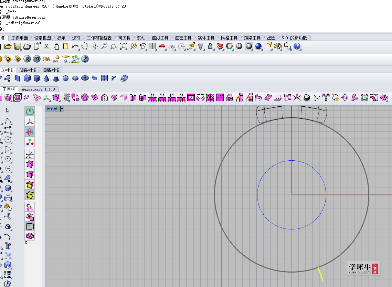
Task: Toggle vertex selection pink cube filter
Action: point(30,164)
